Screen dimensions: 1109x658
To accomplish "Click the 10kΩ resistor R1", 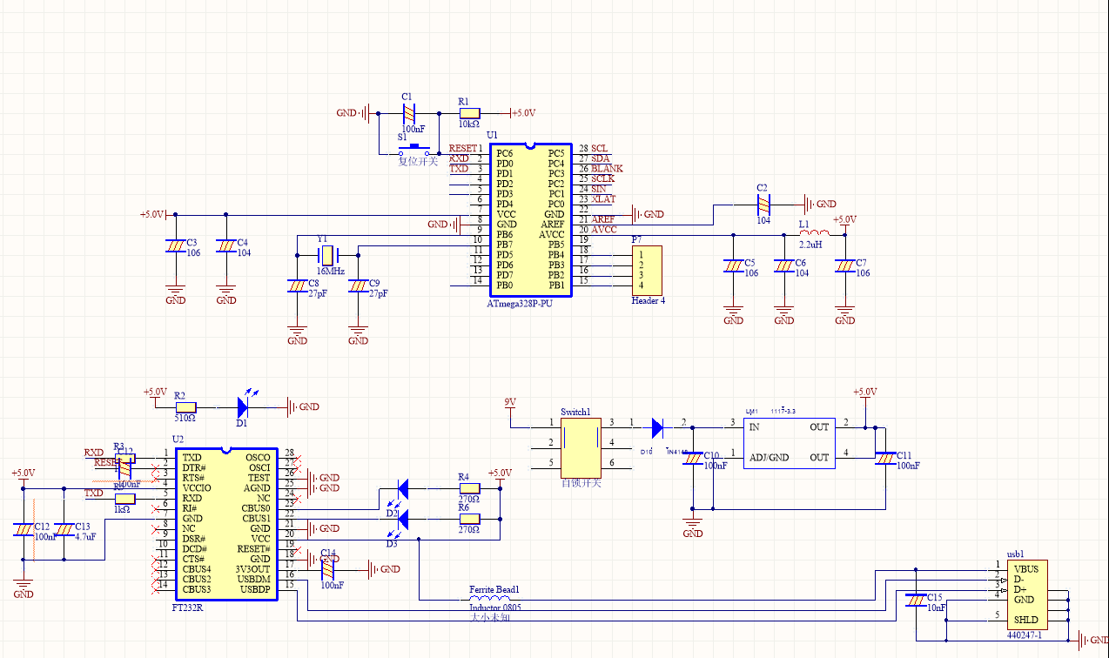I will coord(469,113).
